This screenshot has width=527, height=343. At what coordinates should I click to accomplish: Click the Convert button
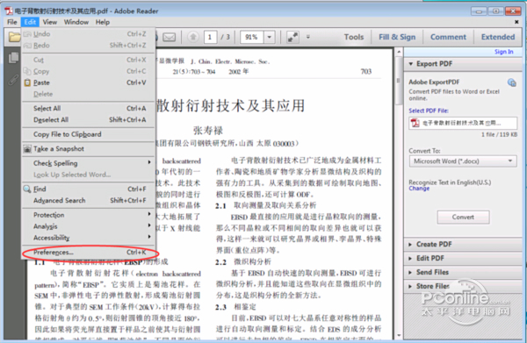[x=463, y=218]
